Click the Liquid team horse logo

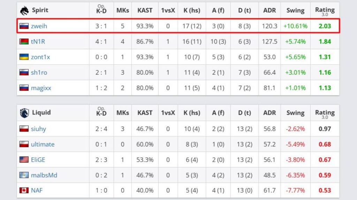(24, 112)
